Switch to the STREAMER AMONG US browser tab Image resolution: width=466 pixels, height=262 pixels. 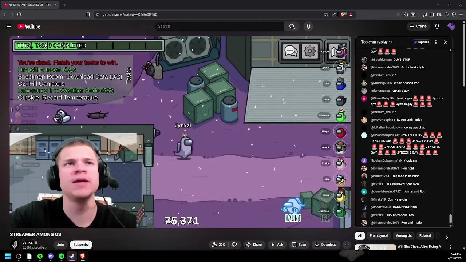[x=29, y=5]
